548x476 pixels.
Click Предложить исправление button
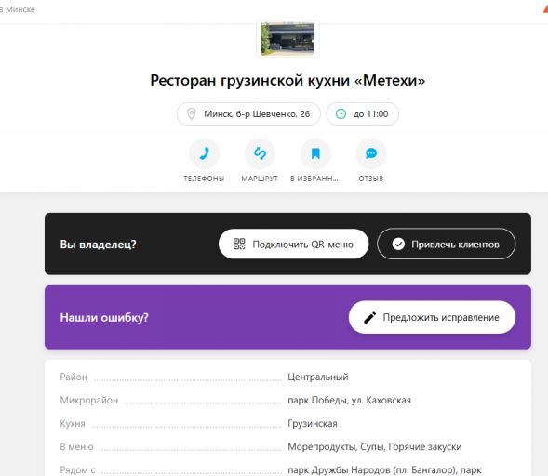432,317
